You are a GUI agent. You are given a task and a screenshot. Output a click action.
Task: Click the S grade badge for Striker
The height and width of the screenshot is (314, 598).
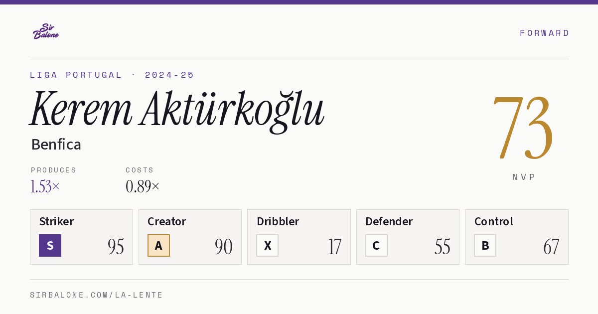(x=50, y=245)
